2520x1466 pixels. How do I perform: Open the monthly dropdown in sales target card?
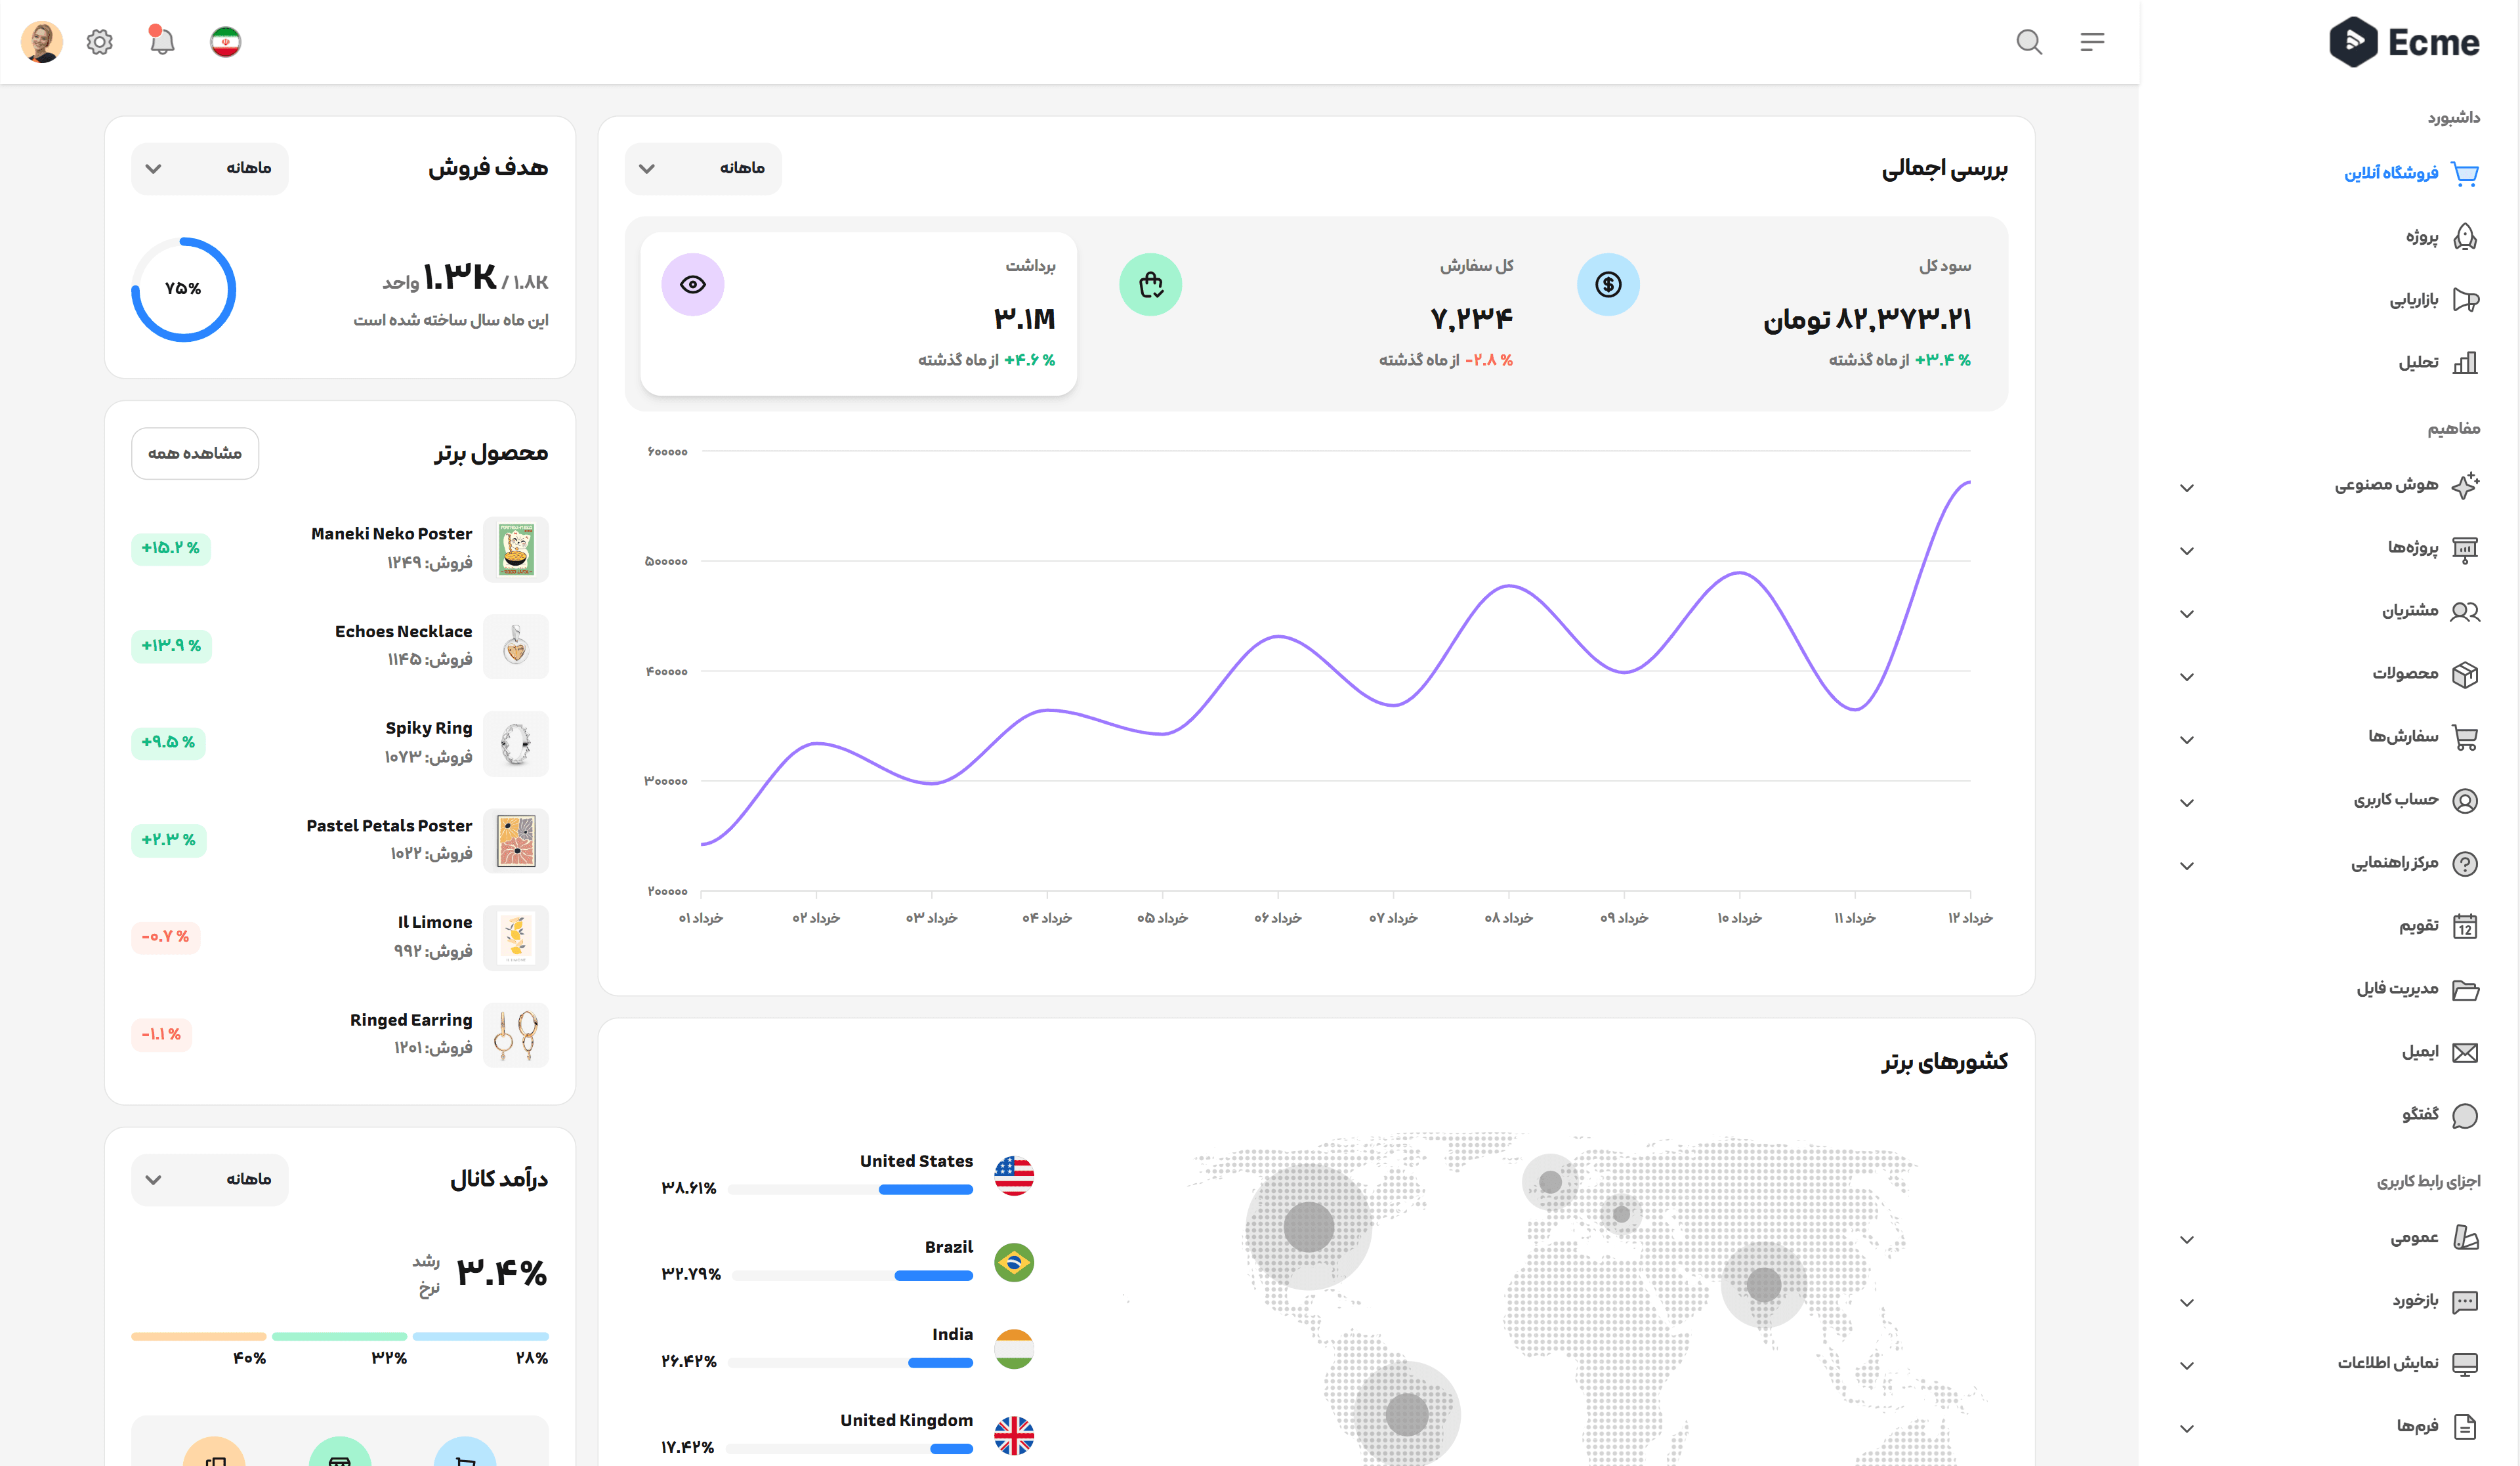209,168
